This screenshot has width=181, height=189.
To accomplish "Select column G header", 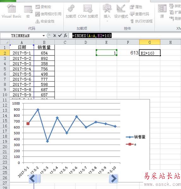I will point(150,42).
